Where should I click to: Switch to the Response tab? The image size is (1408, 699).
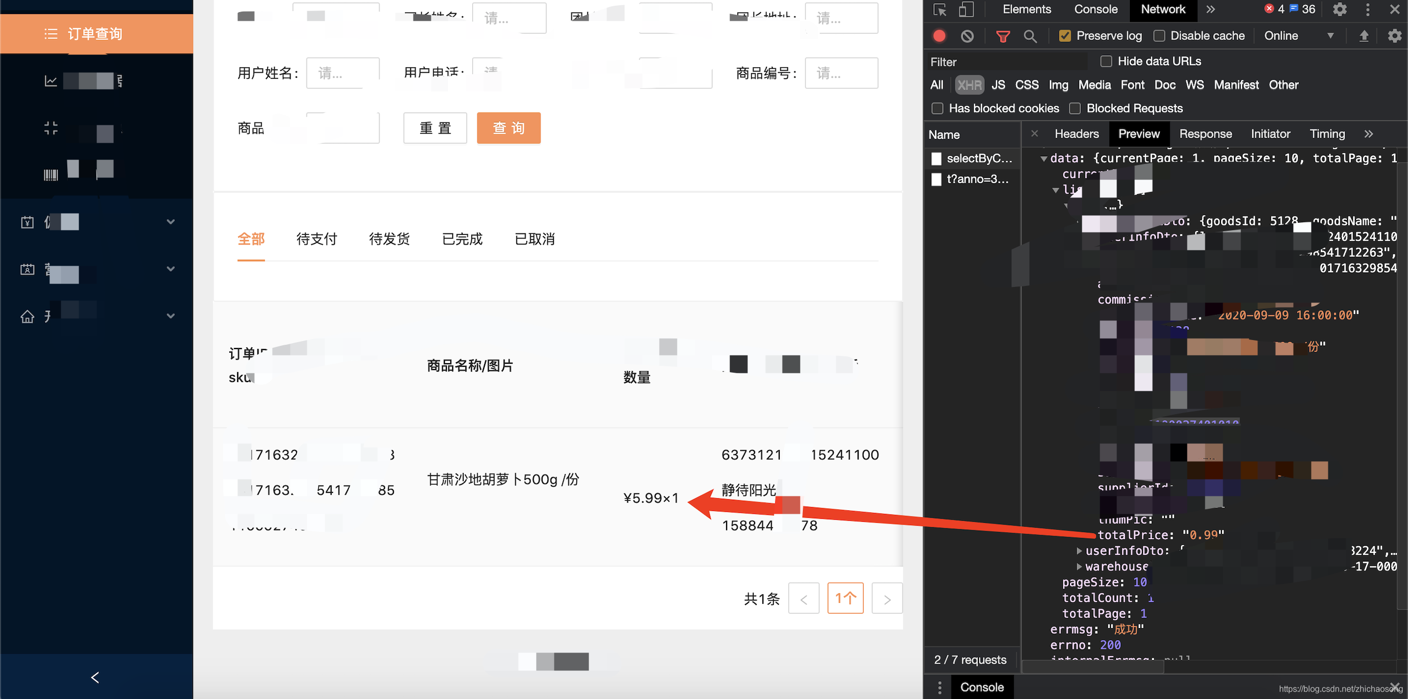pyautogui.click(x=1205, y=134)
